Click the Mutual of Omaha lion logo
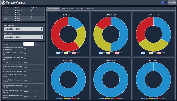 pos(3,3)
